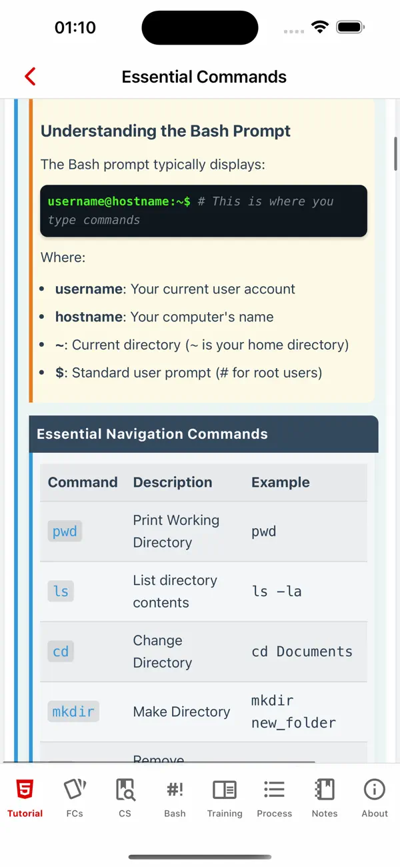Tap the battery status icon
This screenshot has width=400, height=867.
point(350,27)
